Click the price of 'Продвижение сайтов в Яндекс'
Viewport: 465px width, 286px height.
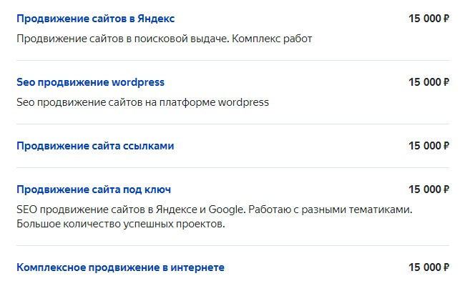click(x=429, y=19)
